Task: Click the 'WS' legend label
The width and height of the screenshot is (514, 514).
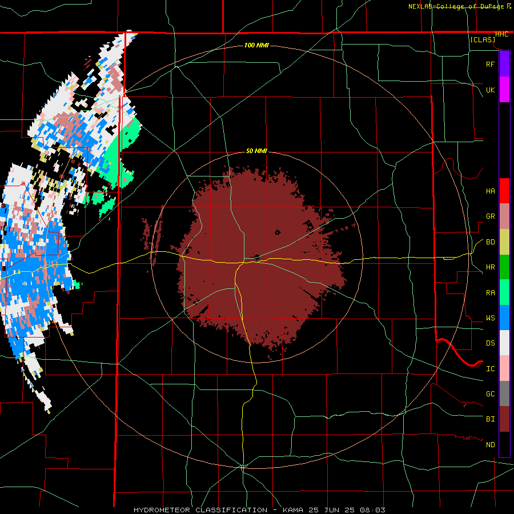Action: coord(490,318)
